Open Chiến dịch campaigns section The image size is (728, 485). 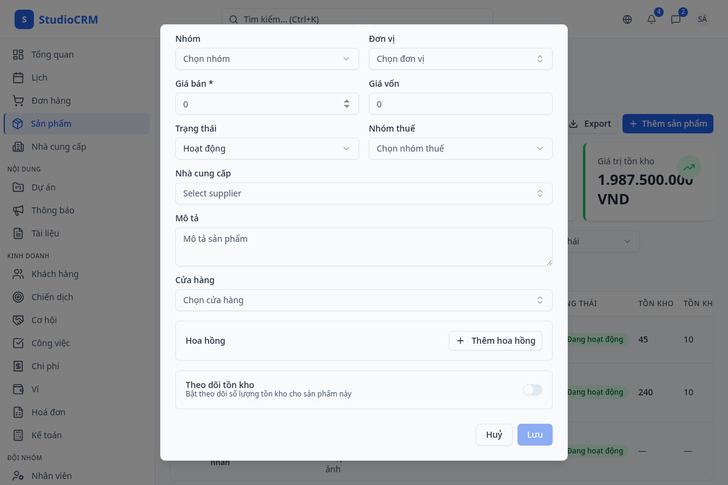click(52, 297)
